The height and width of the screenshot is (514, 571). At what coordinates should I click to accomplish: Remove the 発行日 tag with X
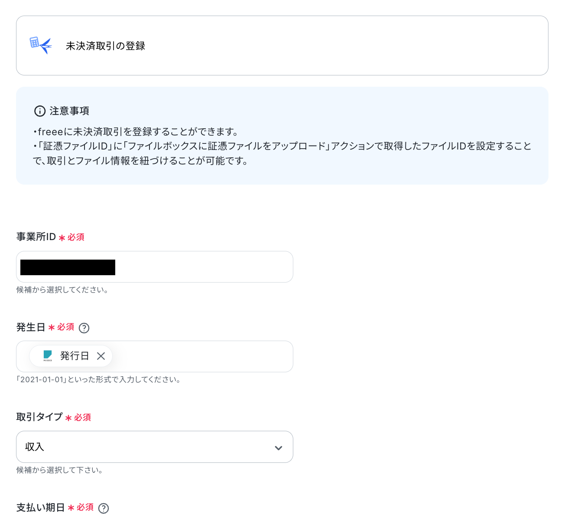pyautogui.click(x=101, y=356)
